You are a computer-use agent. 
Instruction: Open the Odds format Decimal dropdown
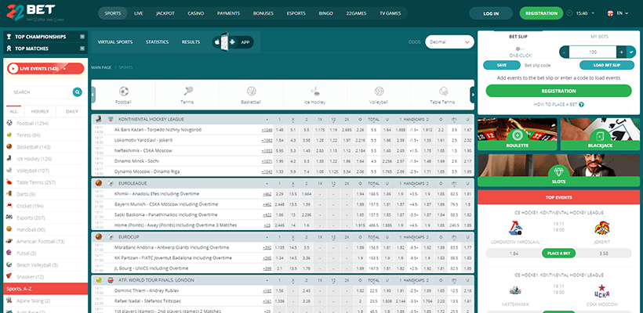tap(449, 41)
